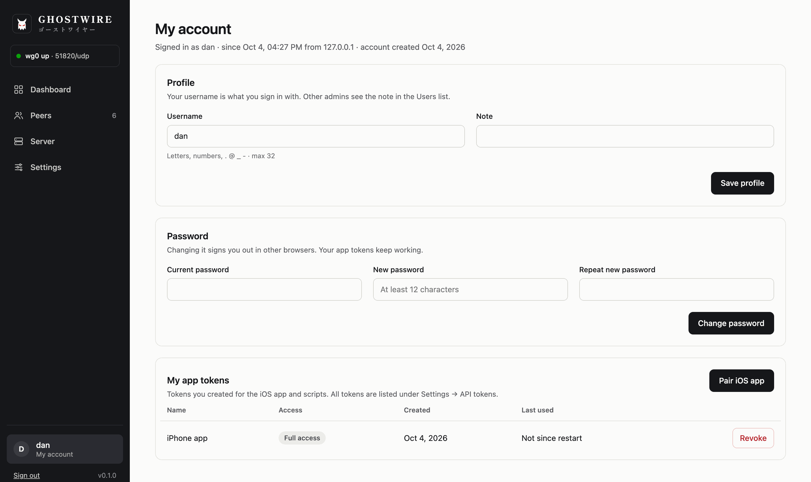Image resolution: width=811 pixels, height=482 pixels.
Task: Click the Server rack icon
Action: point(19,141)
